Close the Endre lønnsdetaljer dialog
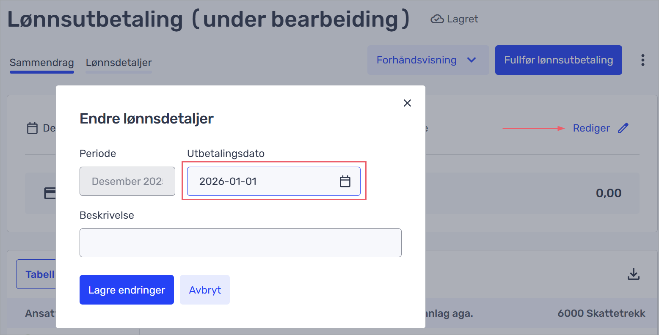Image resolution: width=659 pixels, height=335 pixels. pos(407,103)
